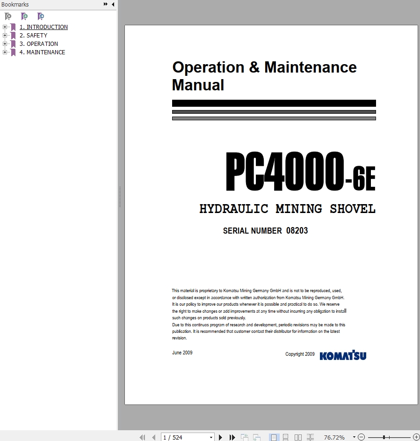Click the next view navigation icon

pos(256,437)
